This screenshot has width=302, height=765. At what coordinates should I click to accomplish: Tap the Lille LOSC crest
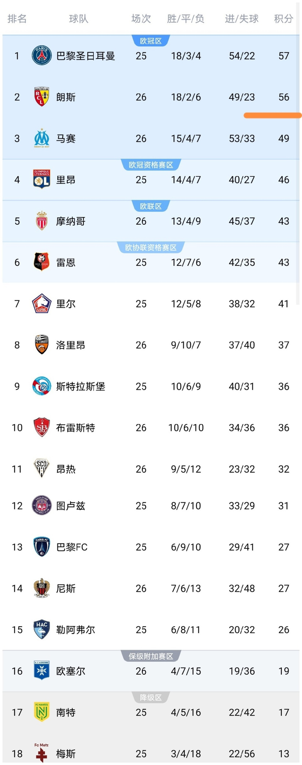pos(42,303)
